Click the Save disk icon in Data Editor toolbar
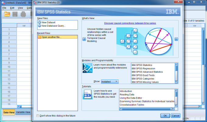207x122 pixels. coord(15,14)
